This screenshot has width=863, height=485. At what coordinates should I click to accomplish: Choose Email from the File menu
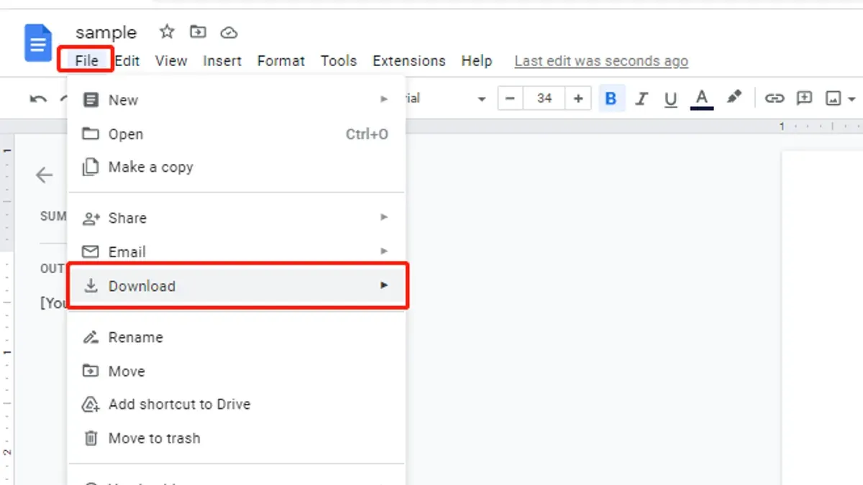tap(237, 251)
